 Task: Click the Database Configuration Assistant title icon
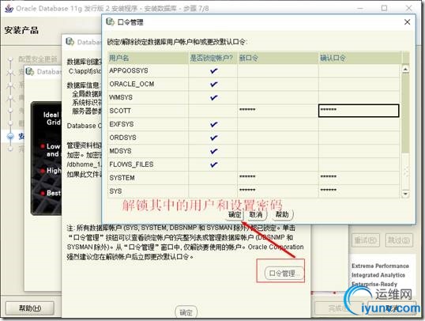pyautogui.click(x=70, y=42)
